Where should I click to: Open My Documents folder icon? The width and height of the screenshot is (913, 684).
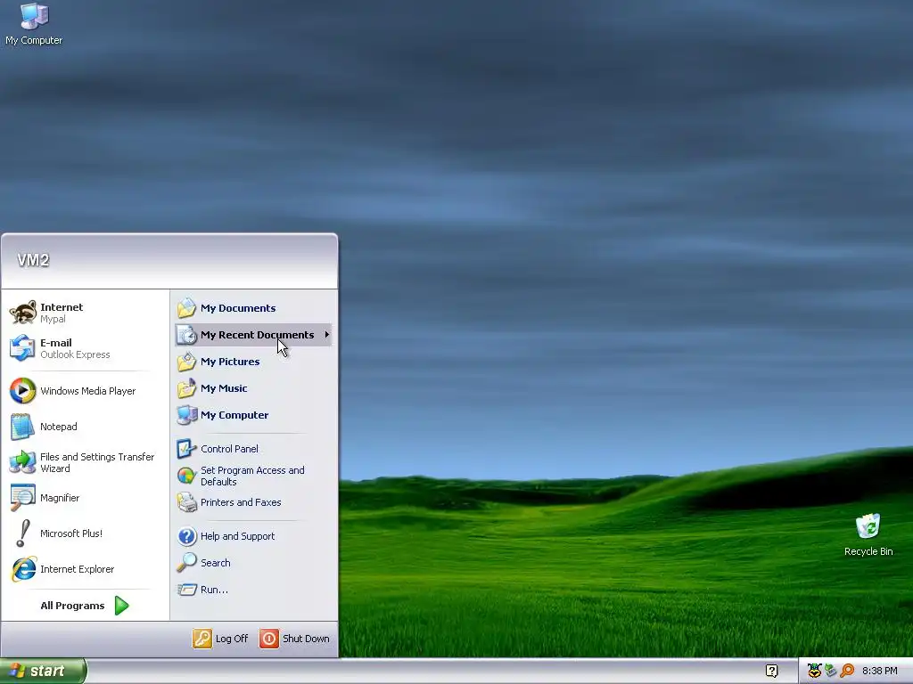click(x=186, y=308)
